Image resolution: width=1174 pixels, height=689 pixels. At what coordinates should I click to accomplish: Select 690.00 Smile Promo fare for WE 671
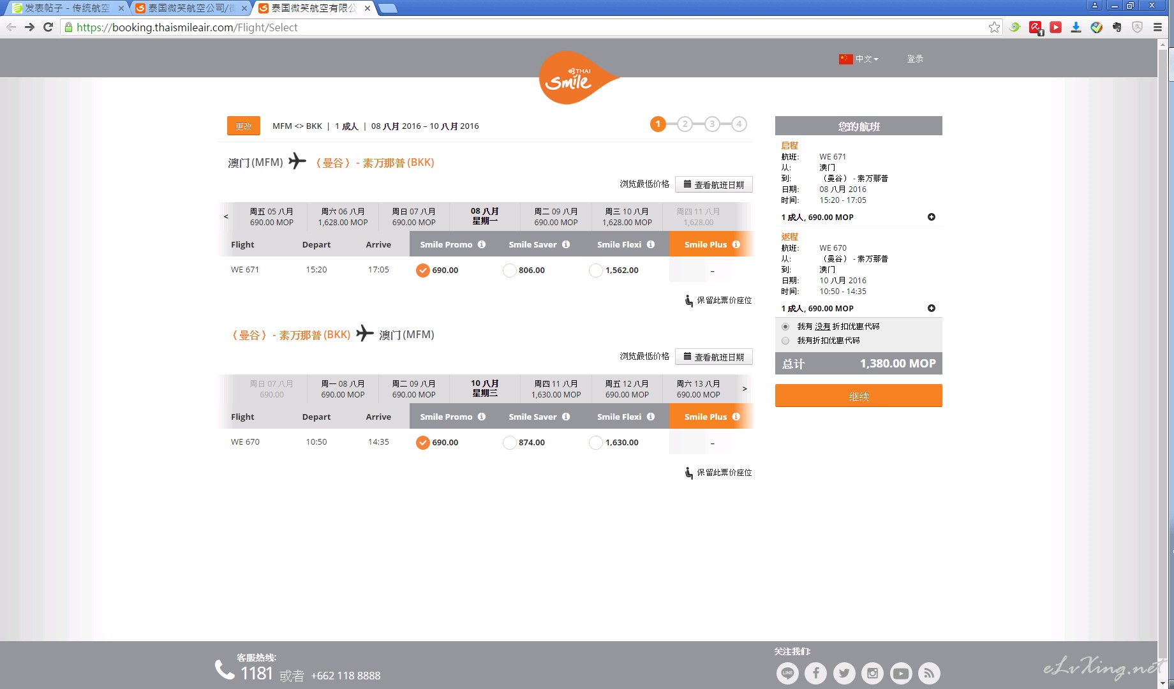[x=423, y=270]
